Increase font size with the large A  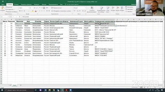tap(35, 8)
